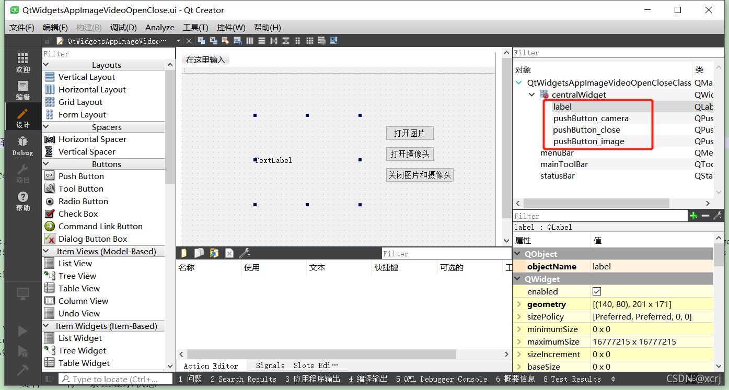This screenshot has height=390, width=729.
Task: Collapse the QtWidgetsAppImageVideoOpenCloseClass tree node
Action: pos(519,82)
